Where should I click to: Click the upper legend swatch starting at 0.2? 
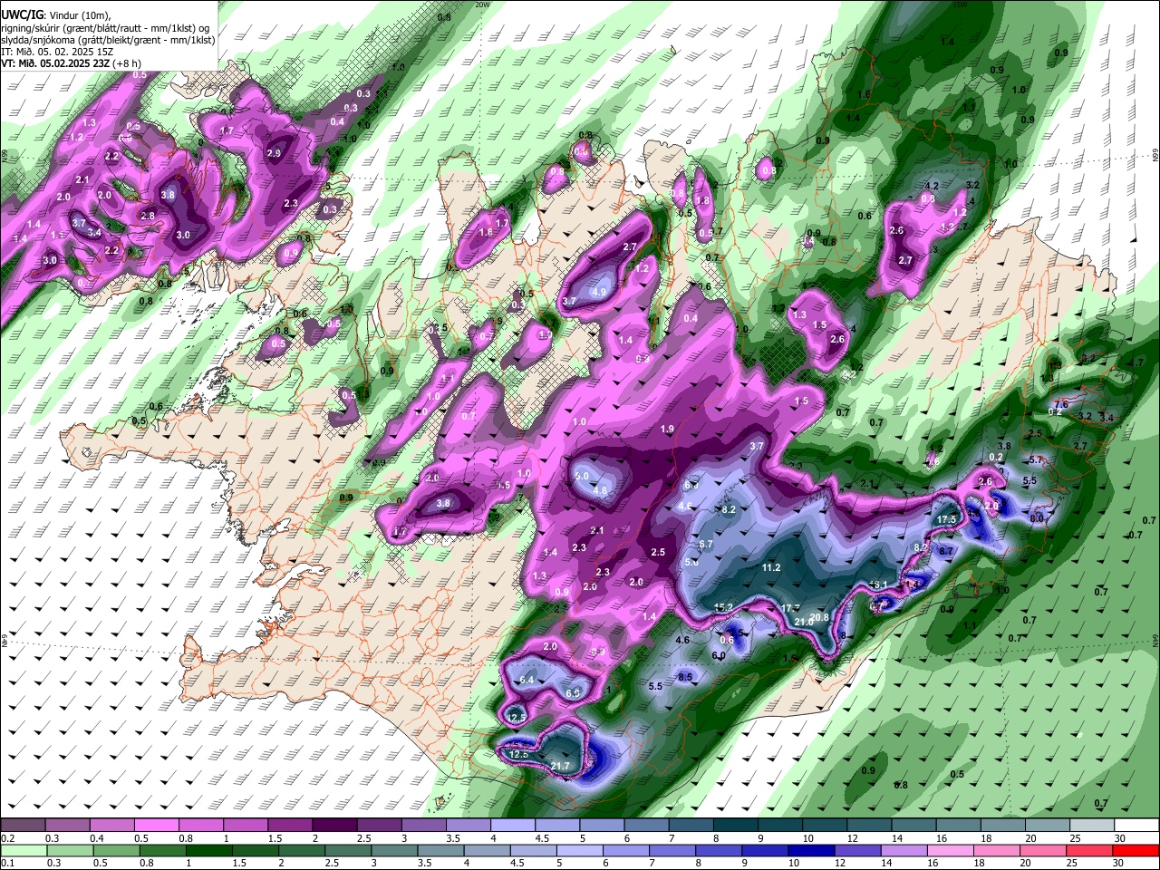(23, 826)
